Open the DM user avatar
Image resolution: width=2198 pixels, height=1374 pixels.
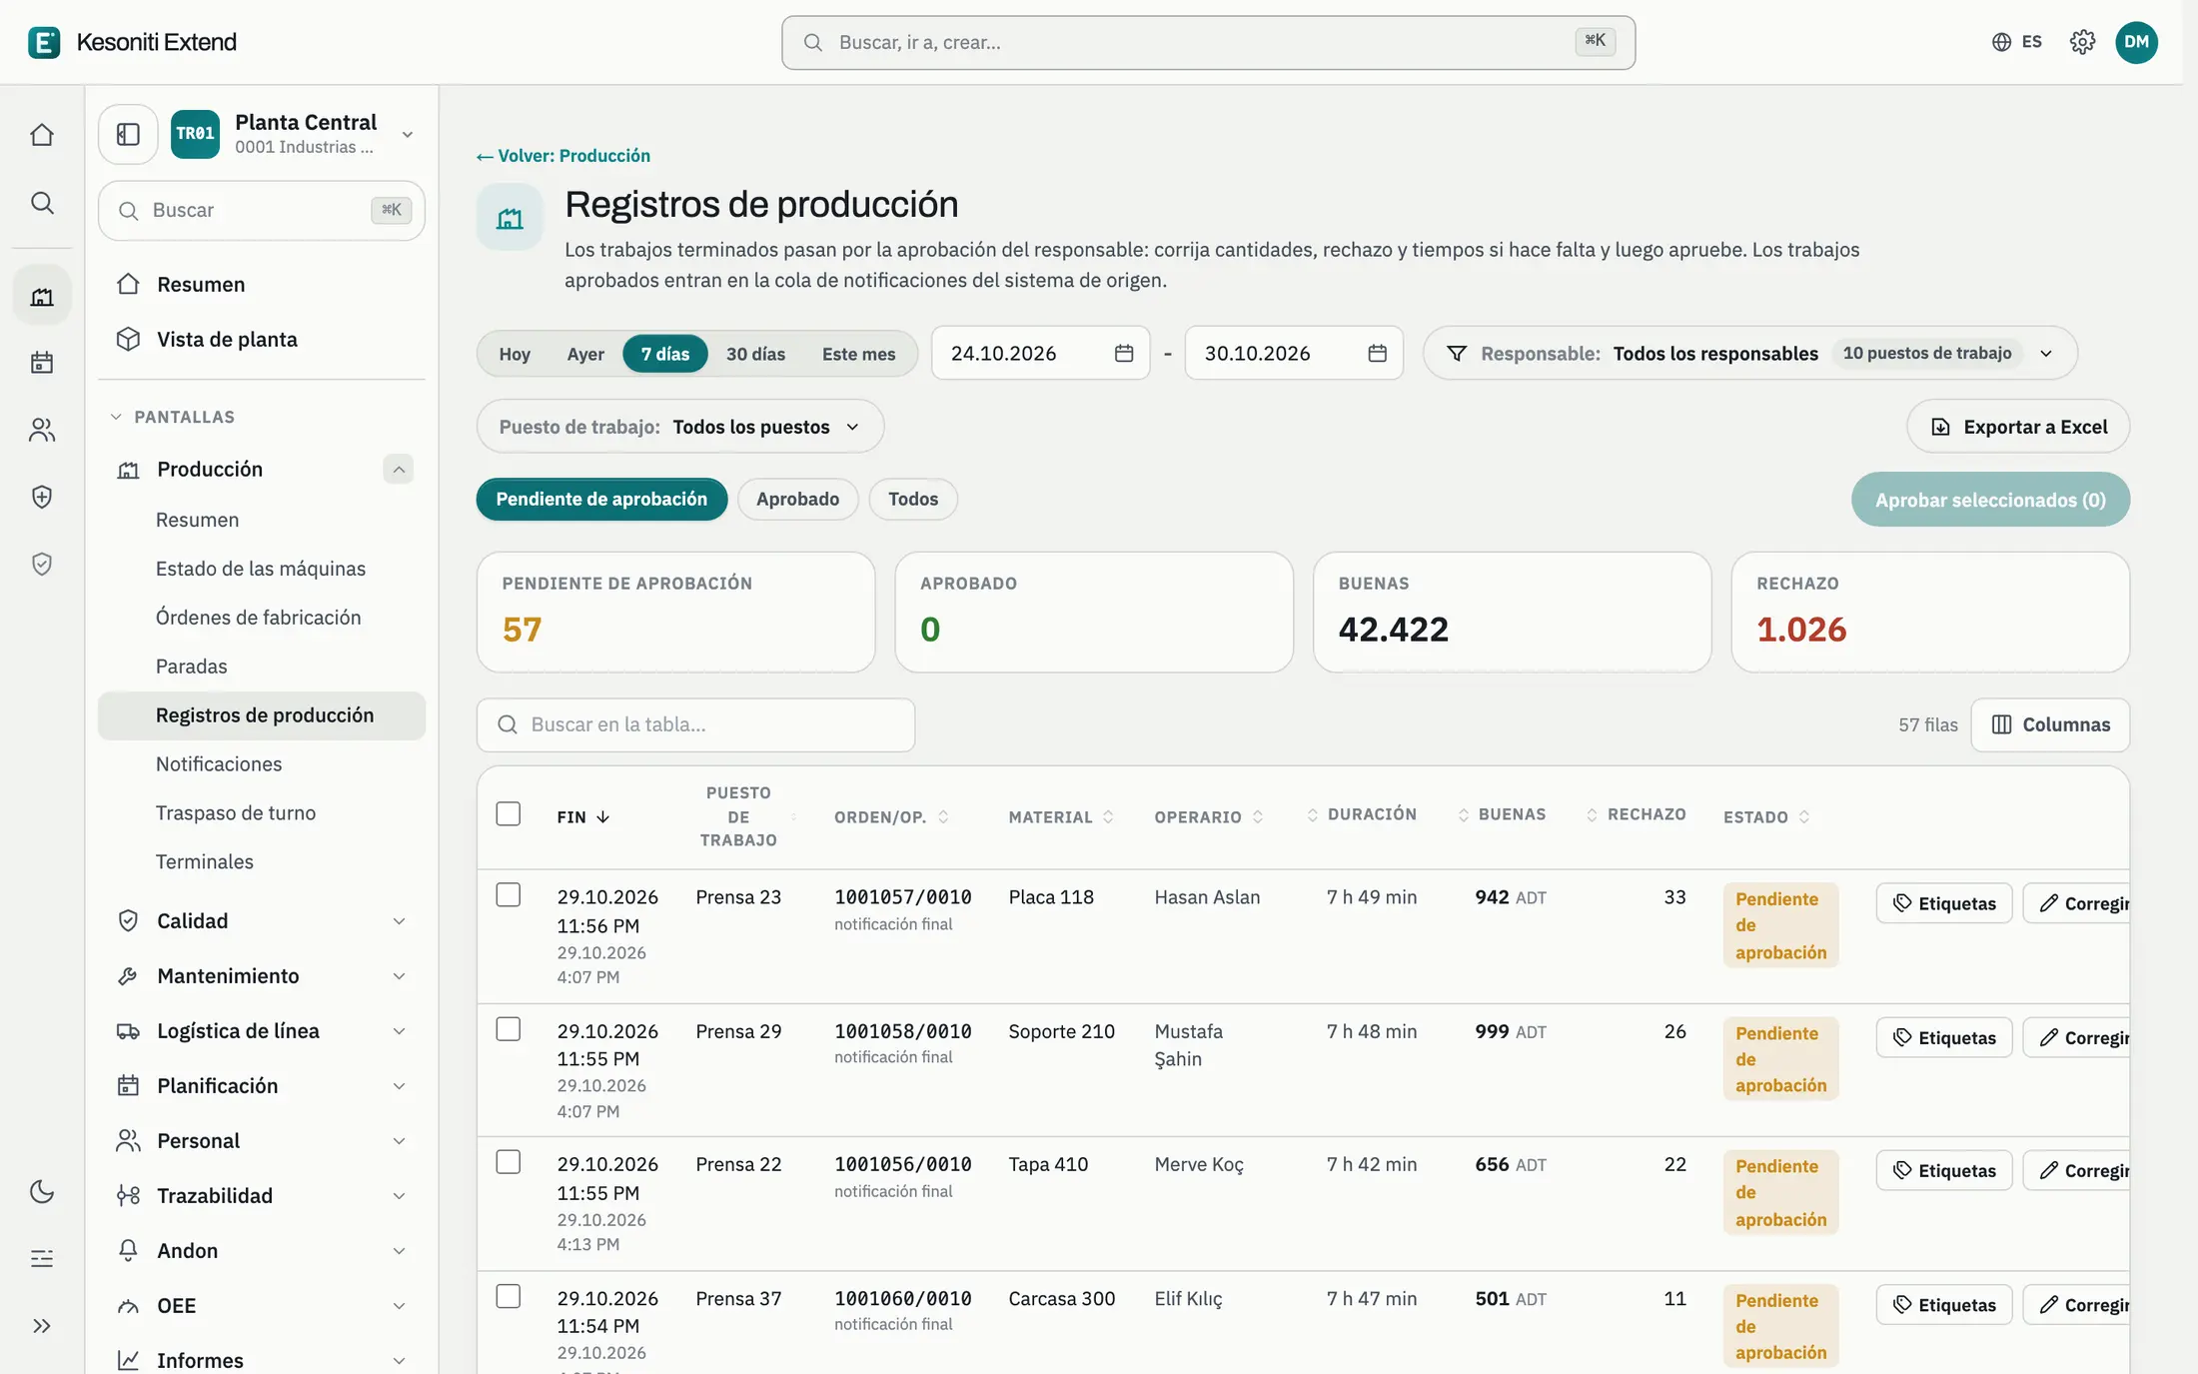[x=2136, y=42]
